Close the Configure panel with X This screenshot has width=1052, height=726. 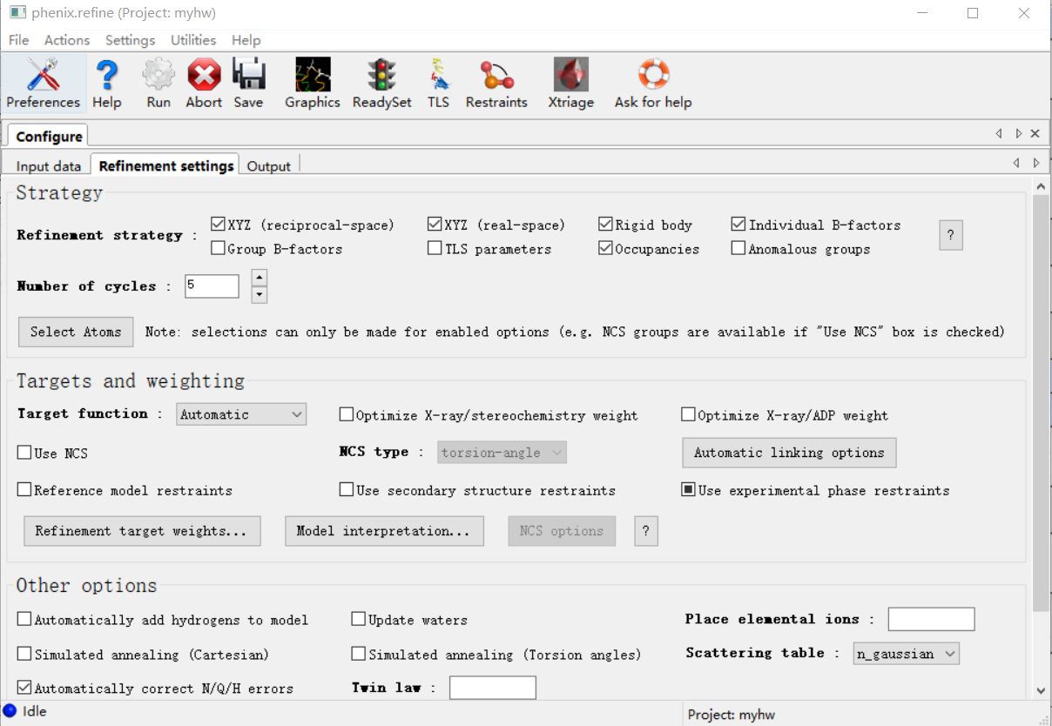1035,134
